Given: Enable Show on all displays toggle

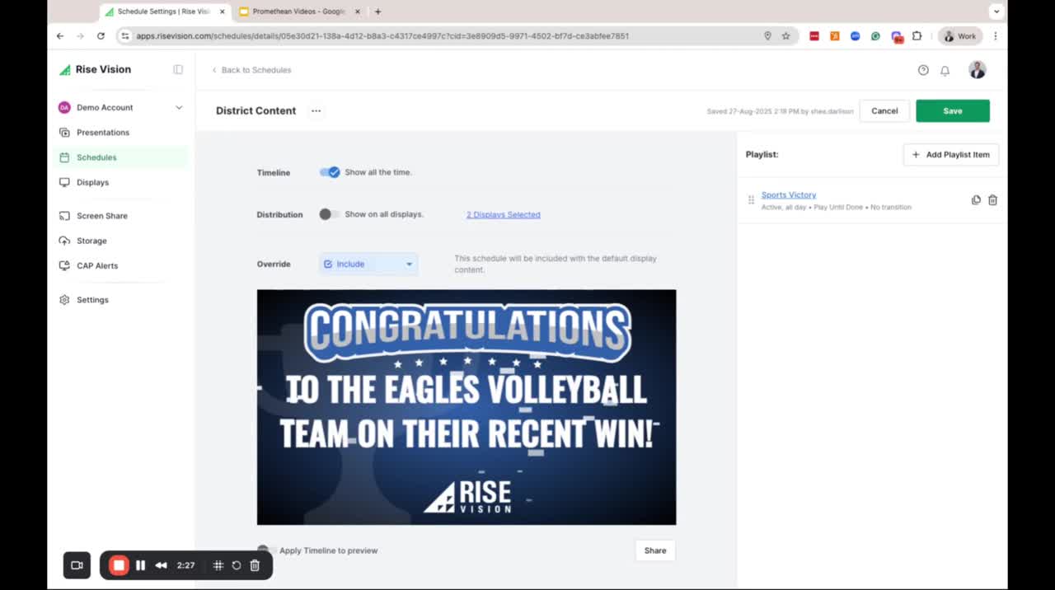Looking at the screenshot, I should [329, 214].
